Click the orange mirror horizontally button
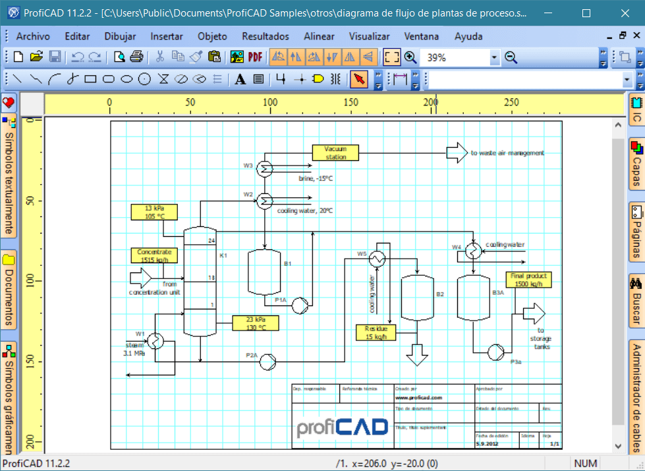 350,57
